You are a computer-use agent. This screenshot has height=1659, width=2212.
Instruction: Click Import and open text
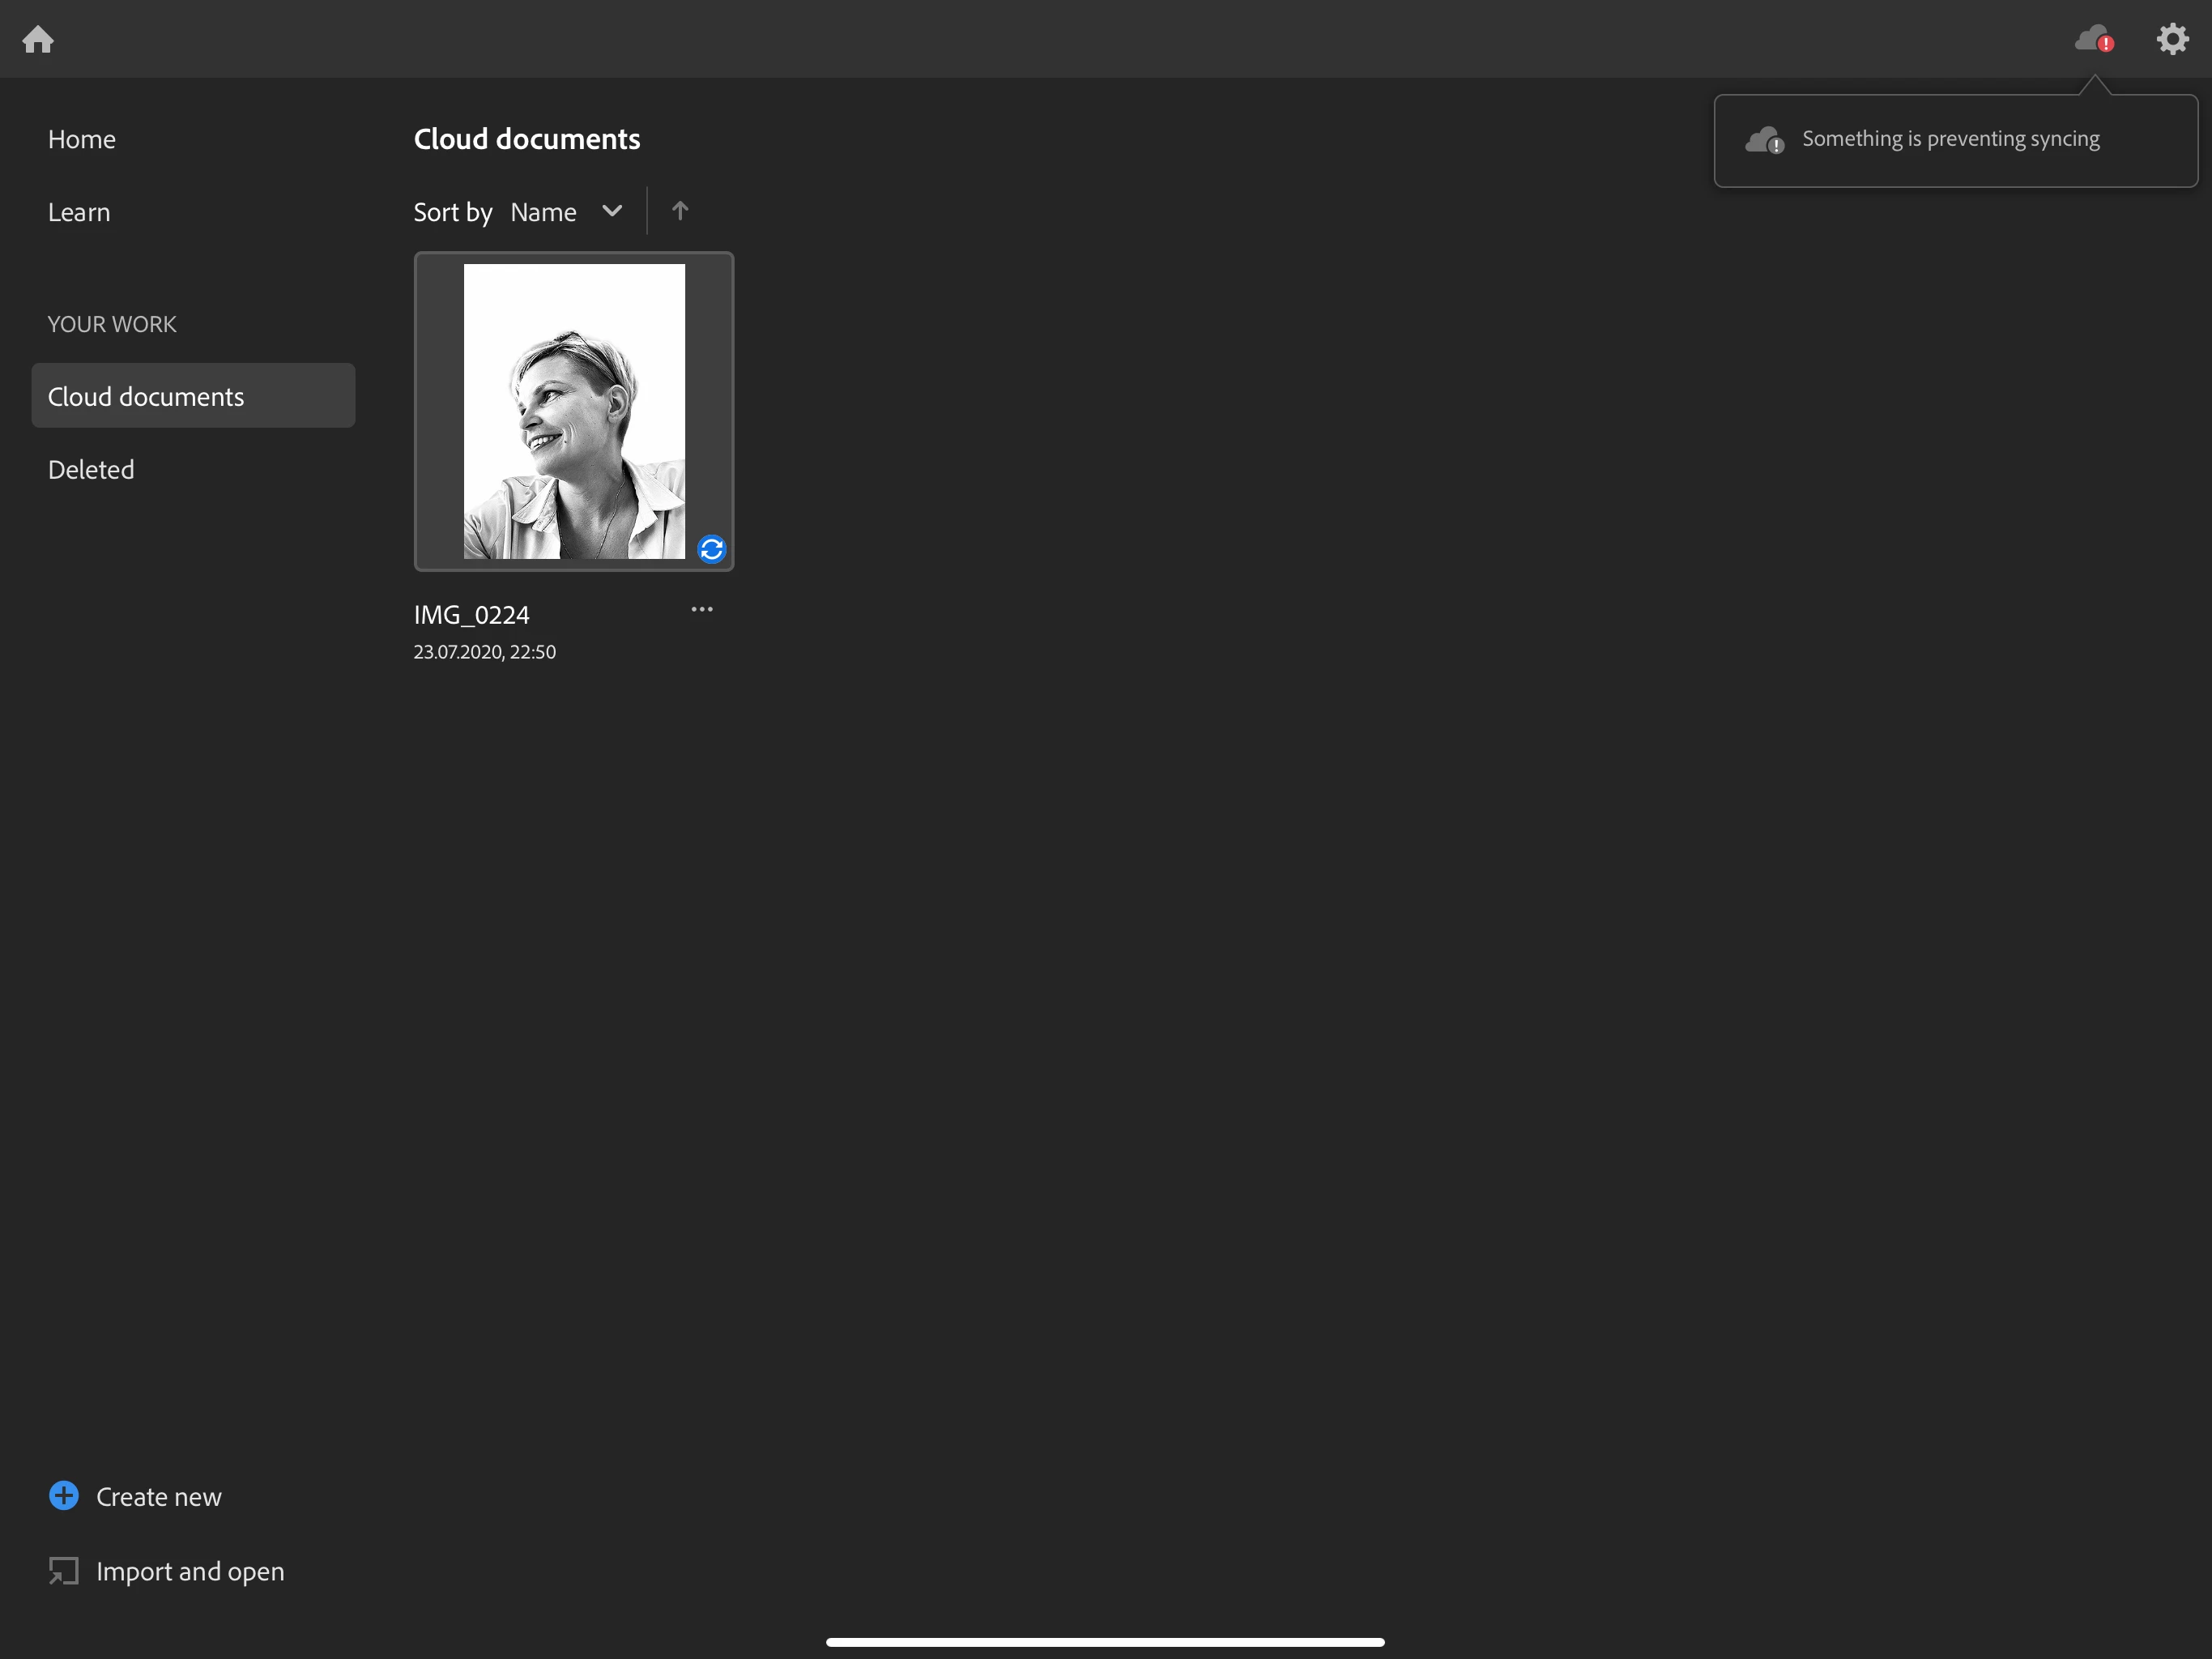[x=190, y=1571]
